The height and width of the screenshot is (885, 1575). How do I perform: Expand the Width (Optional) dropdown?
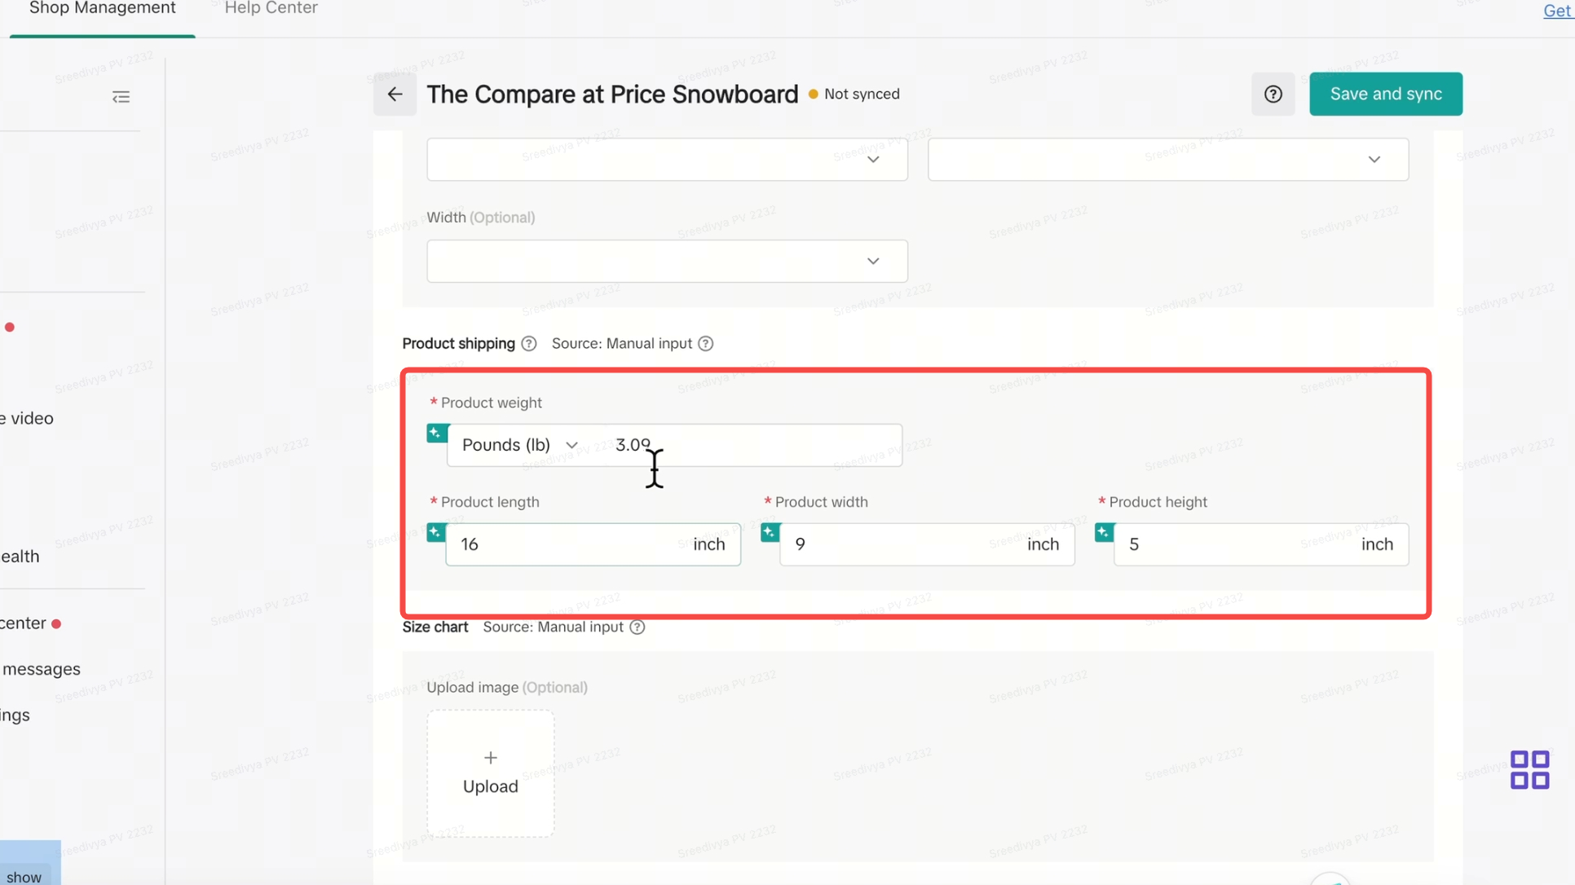(667, 262)
